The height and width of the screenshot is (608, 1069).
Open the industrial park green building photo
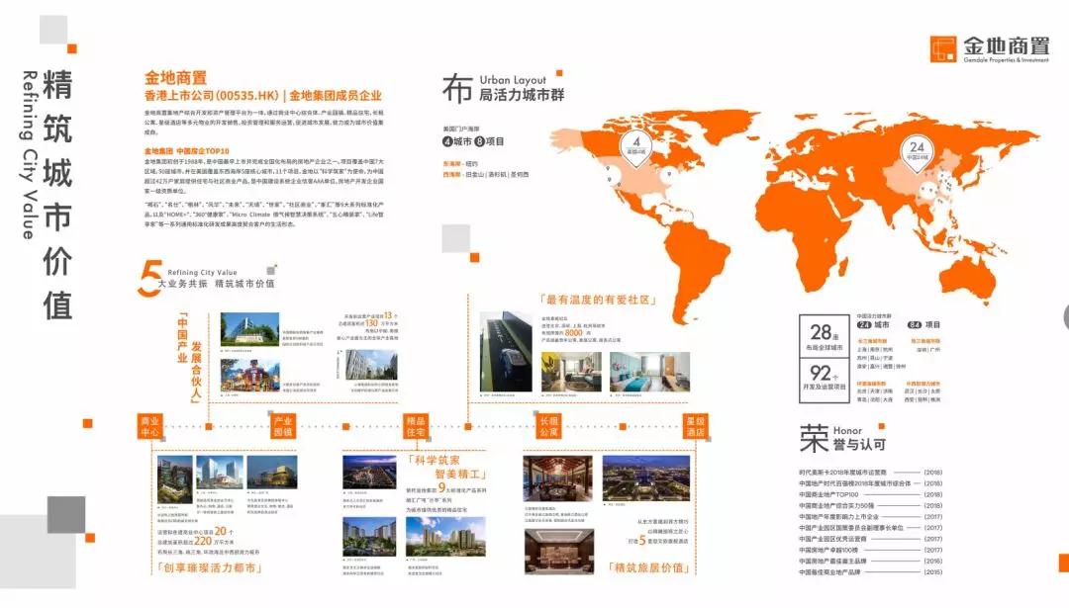pos(249,329)
